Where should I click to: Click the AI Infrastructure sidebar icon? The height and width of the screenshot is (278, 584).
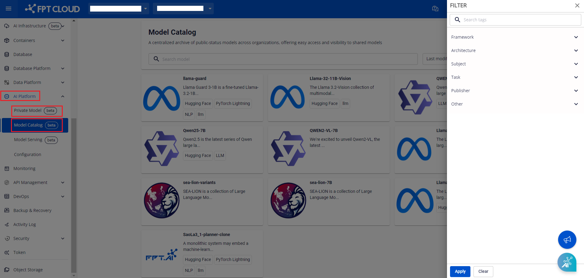(x=7, y=26)
